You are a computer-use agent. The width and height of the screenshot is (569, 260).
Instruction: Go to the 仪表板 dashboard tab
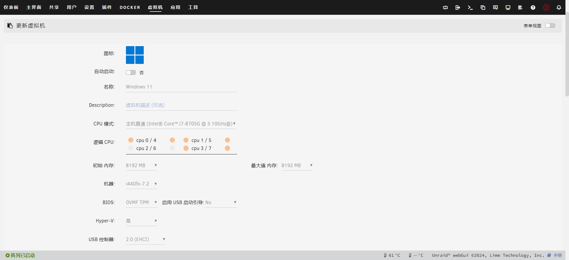(x=11, y=7)
